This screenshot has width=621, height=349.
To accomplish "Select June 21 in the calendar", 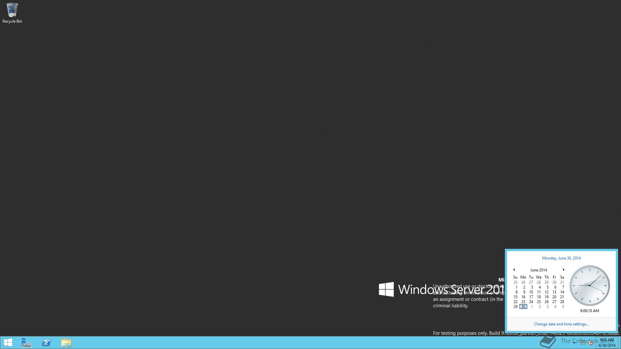I will pyautogui.click(x=562, y=297).
